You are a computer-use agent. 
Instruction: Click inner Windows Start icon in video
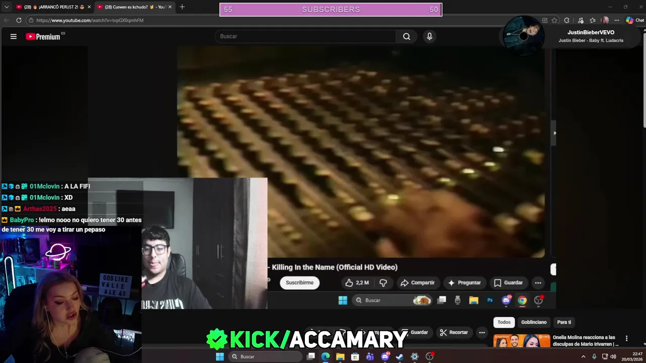click(x=343, y=300)
